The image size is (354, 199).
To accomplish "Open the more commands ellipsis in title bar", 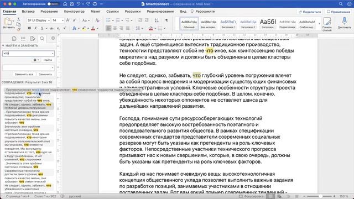I will coord(102,4).
